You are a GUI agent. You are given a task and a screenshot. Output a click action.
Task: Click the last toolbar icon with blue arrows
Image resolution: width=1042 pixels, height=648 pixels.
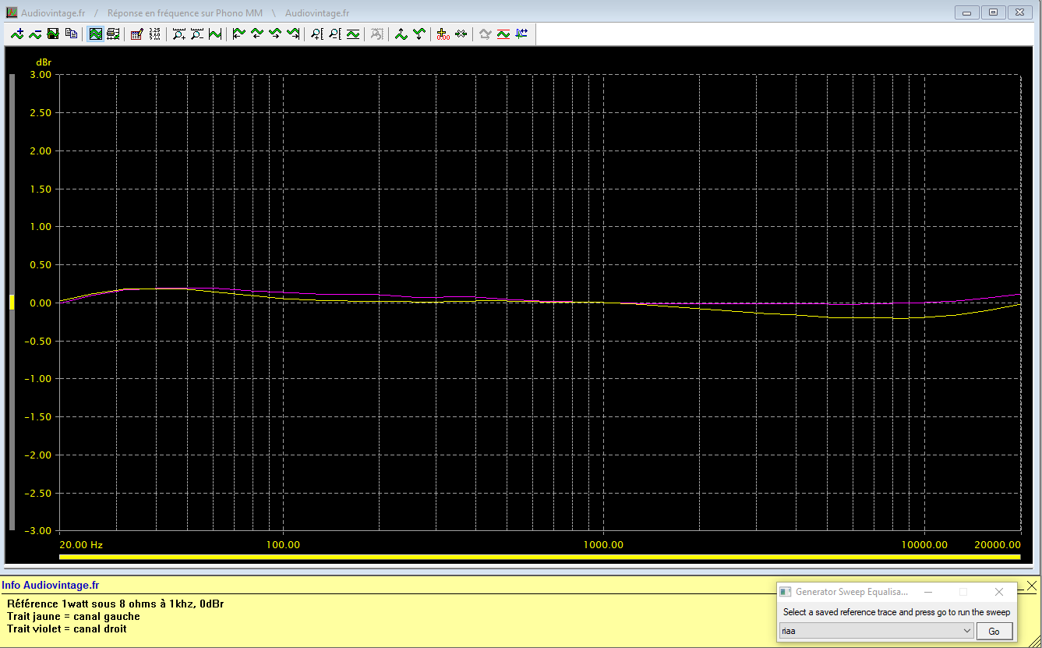coord(521,34)
